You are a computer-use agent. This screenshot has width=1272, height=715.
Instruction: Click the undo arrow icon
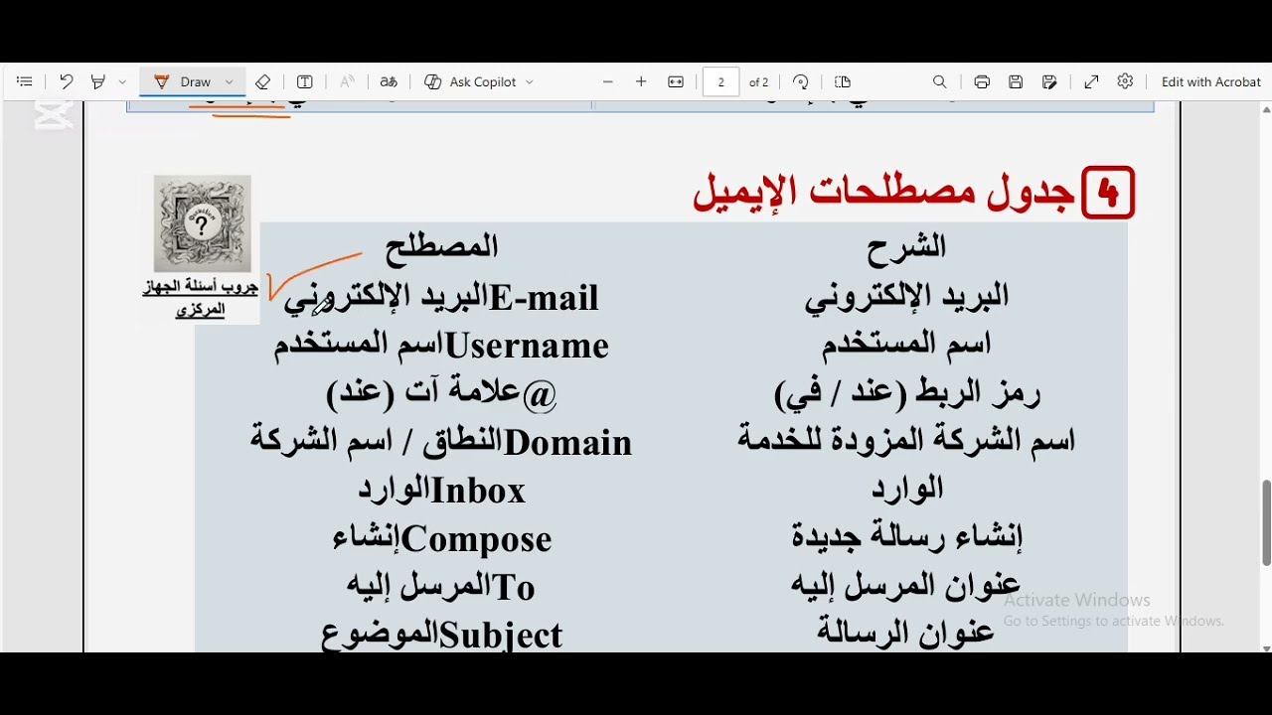click(x=67, y=82)
